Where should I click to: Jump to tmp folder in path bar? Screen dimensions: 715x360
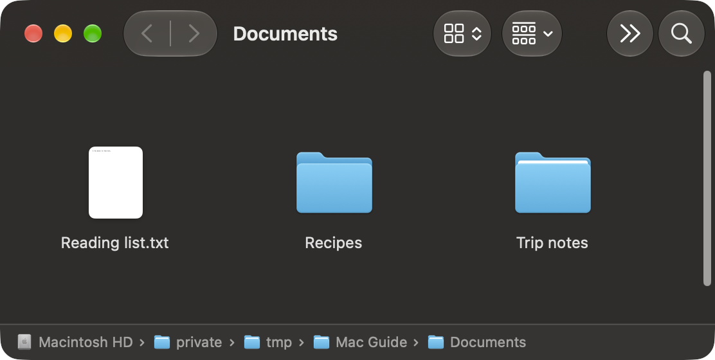267,342
